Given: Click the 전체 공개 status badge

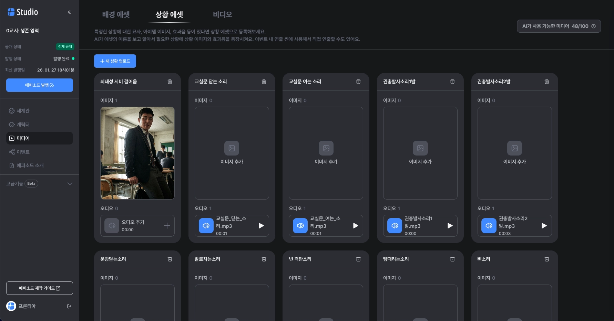Looking at the screenshot, I should tap(65, 46).
